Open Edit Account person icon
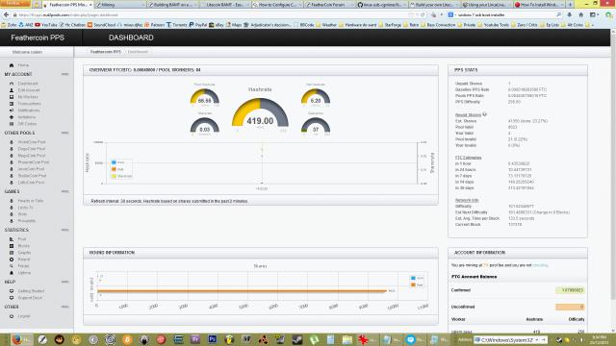 (12, 90)
